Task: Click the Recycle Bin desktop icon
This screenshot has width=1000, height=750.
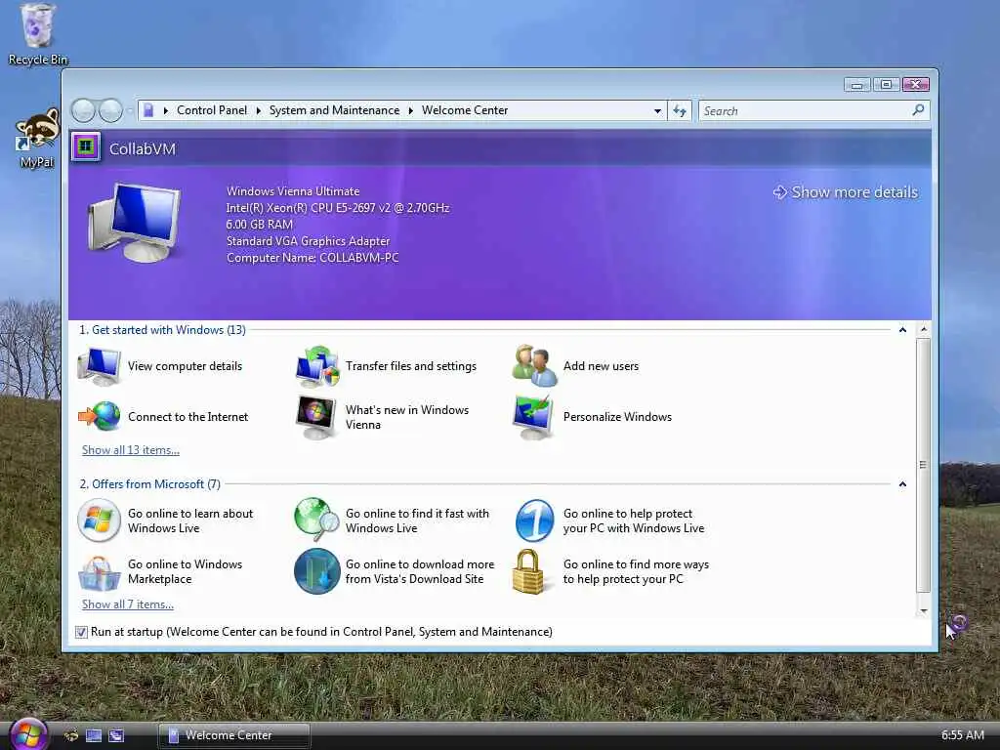Action: coord(38,34)
